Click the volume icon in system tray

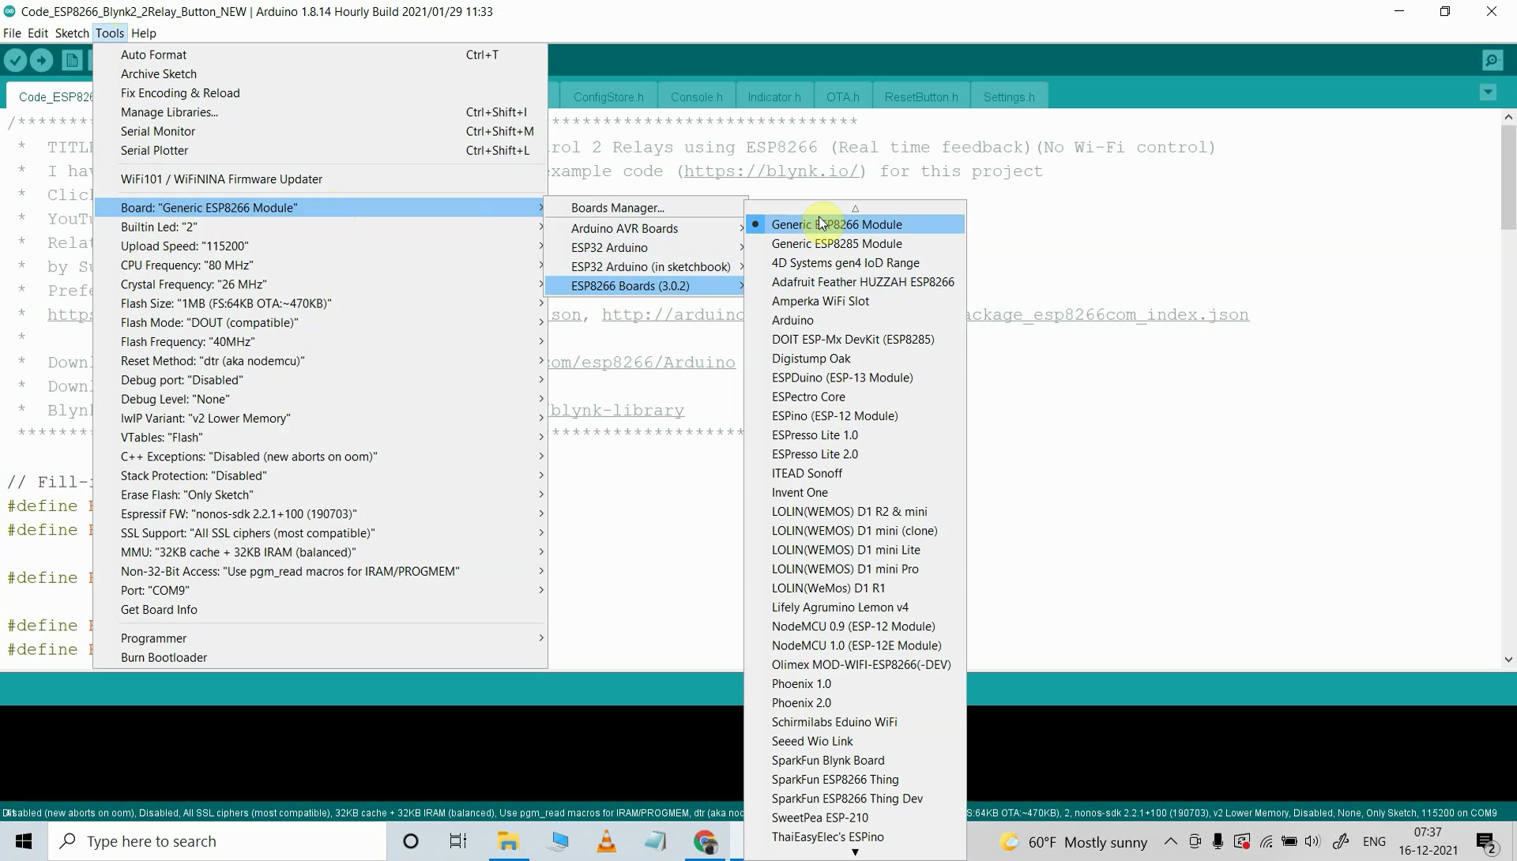[1312, 841]
